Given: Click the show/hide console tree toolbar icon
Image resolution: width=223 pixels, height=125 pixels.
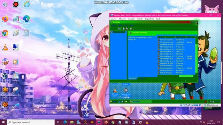Looking at the screenshot, I should [x=120, y=29].
